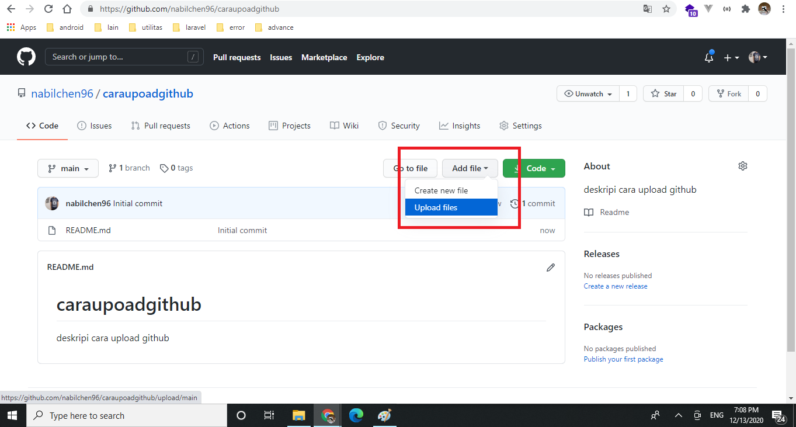This screenshot has height=427, width=796.
Task: Follow the Create a new release link
Action: pyautogui.click(x=616, y=286)
